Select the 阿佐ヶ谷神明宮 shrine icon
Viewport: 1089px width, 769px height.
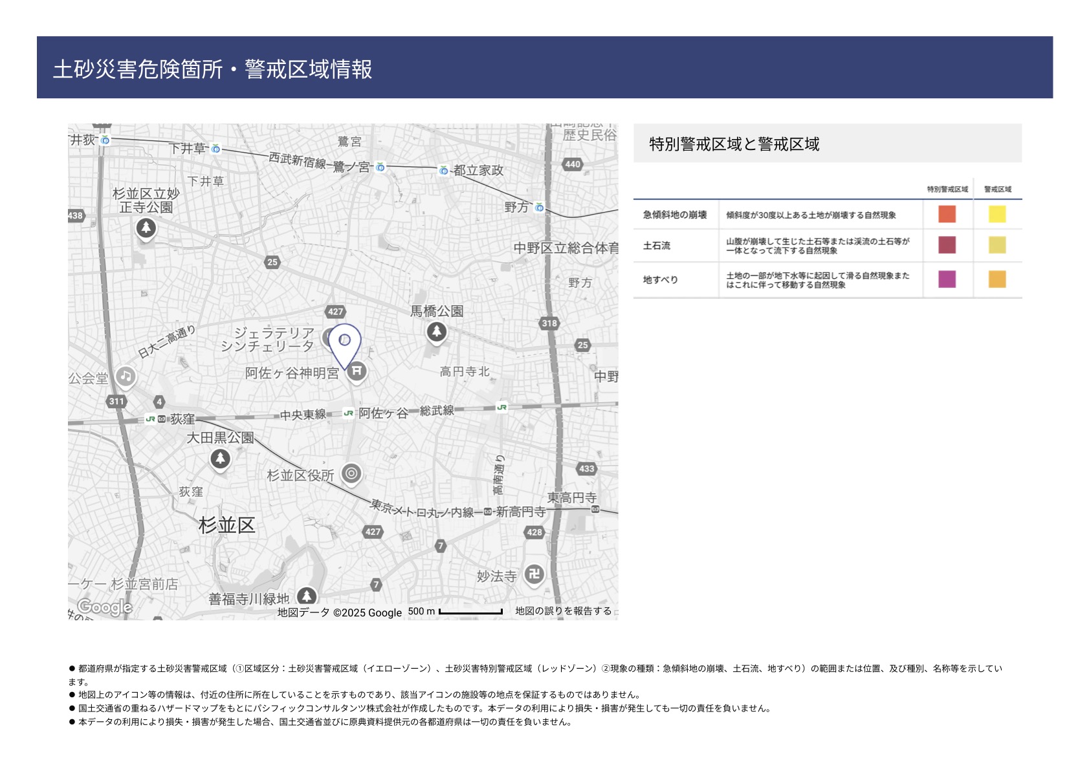[356, 371]
